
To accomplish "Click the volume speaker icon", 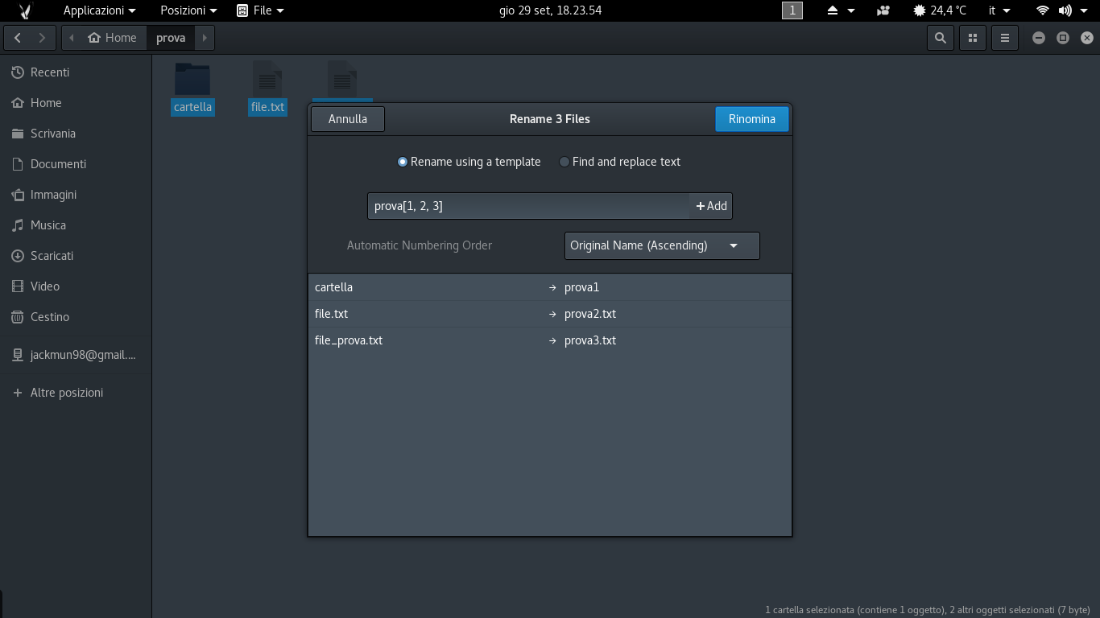I will pyautogui.click(x=1065, y=10).
